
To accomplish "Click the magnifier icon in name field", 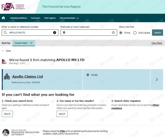I will [5, 33].
